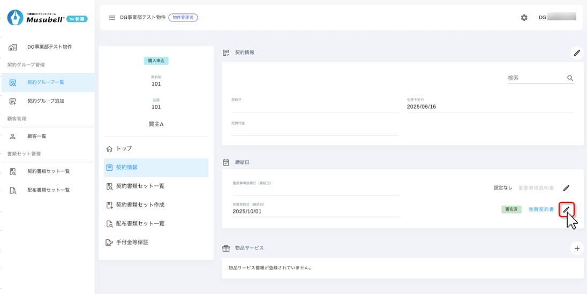Click the search magnifier icon
This screenshot has width=587, height=294.
click(570, 78)
